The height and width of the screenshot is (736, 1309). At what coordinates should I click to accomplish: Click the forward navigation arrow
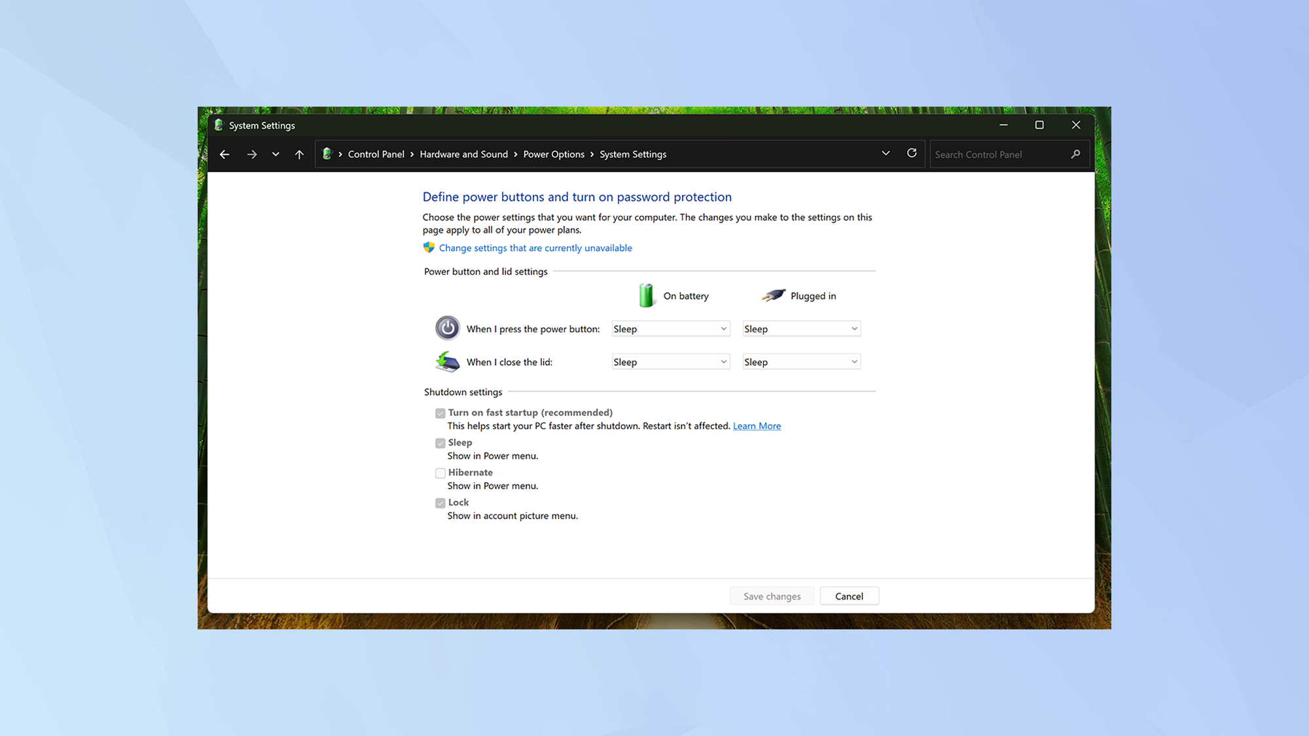251,154
